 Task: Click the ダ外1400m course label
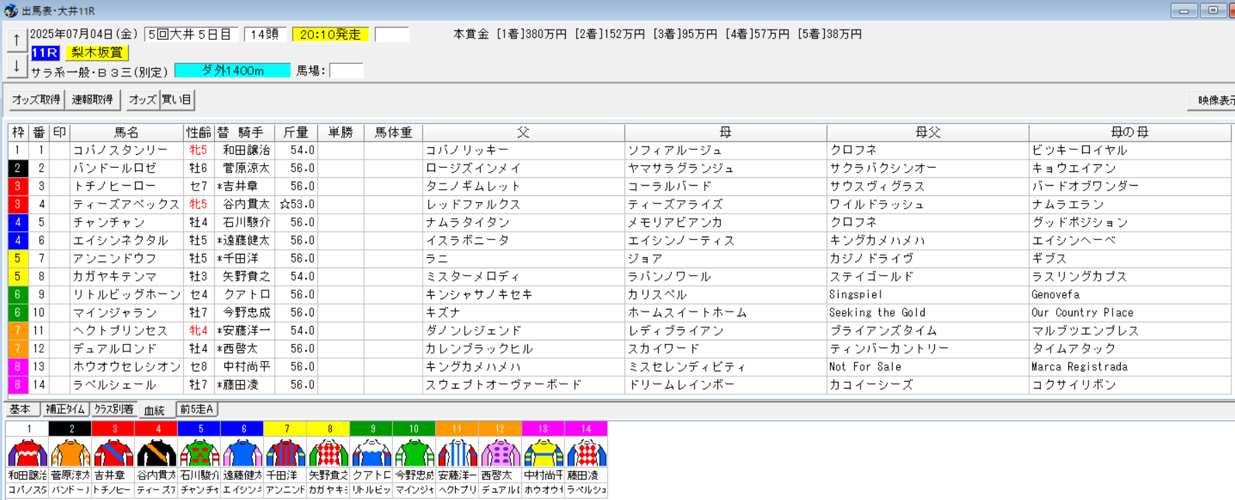(x=232, y=70)
